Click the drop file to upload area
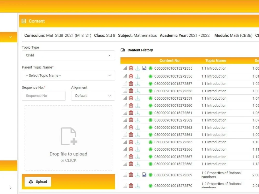Screen dimensions: 259x194 (68, 138)
